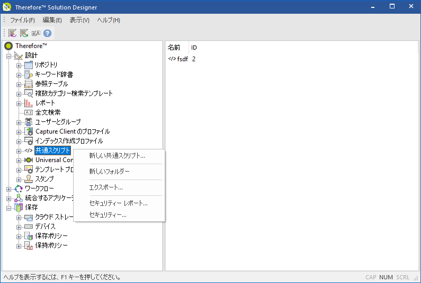Viewport: 421px width, 283px height.
Task: Sort list by ID column header
Action: 194,48
